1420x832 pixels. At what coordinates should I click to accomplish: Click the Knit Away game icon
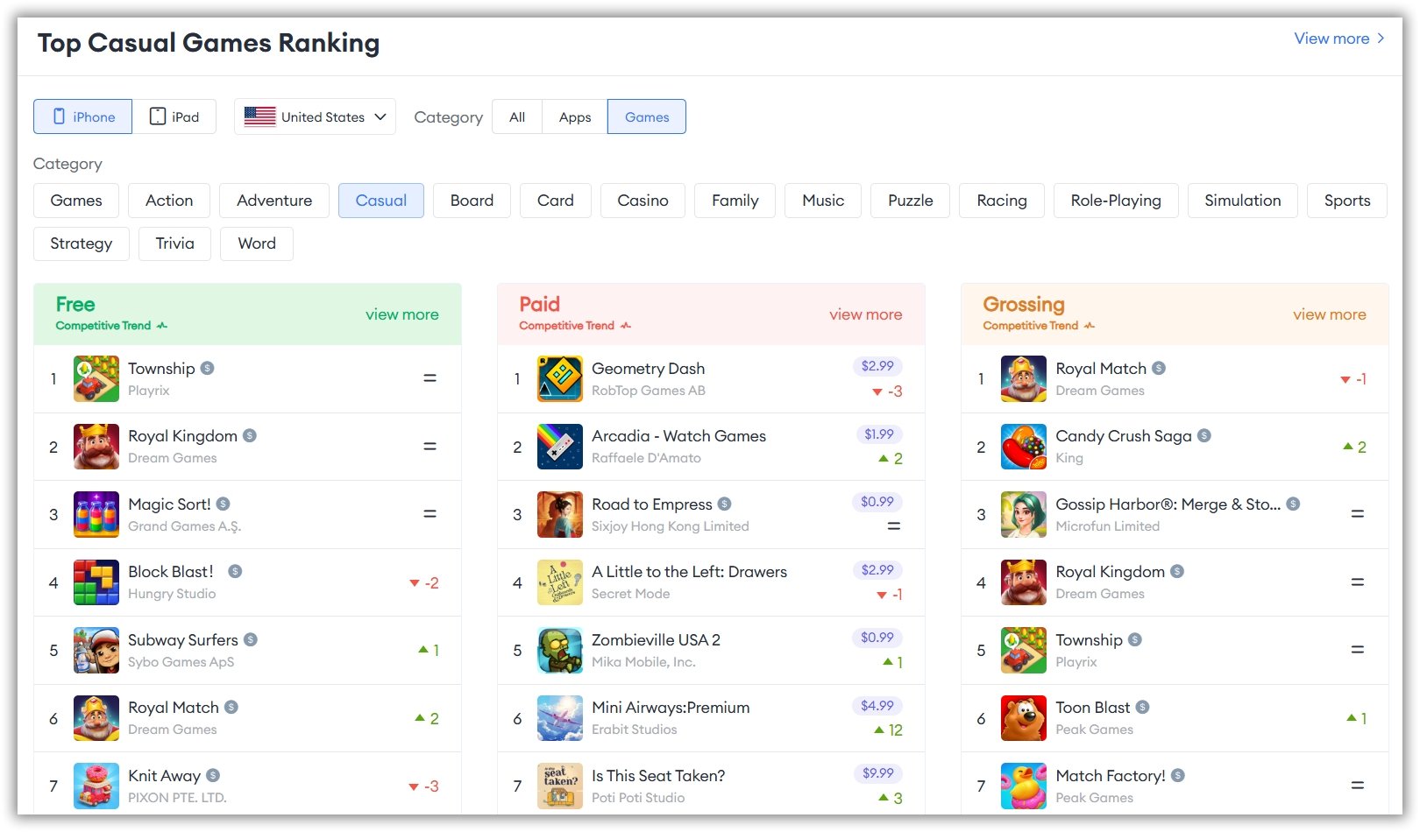[x=96, y=786]
